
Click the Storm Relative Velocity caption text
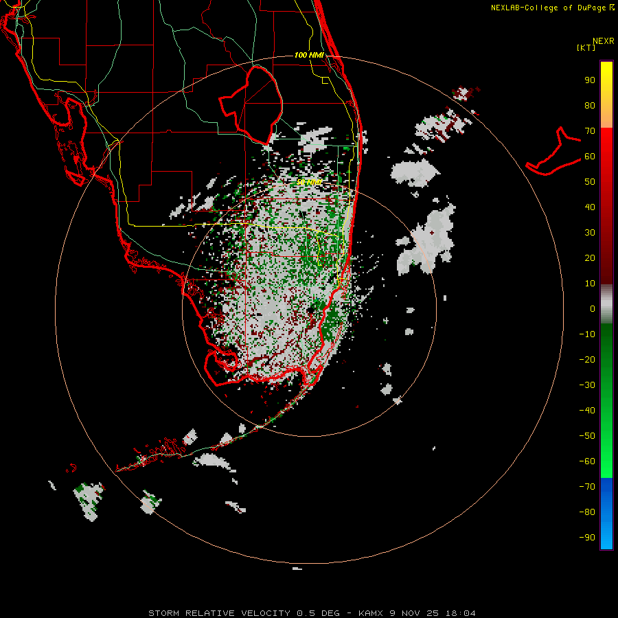tap(219, 613)
